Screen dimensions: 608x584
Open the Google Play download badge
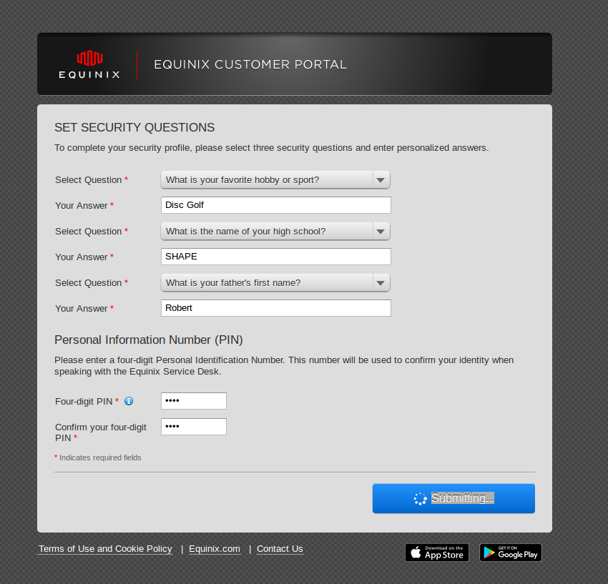click(x=510, y=553)
